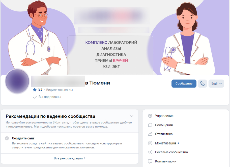Click the Сообщения speech bubble icon

click(x=150, y=125)
